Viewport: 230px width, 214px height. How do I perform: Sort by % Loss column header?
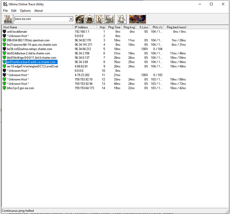[x=143, y=27]
